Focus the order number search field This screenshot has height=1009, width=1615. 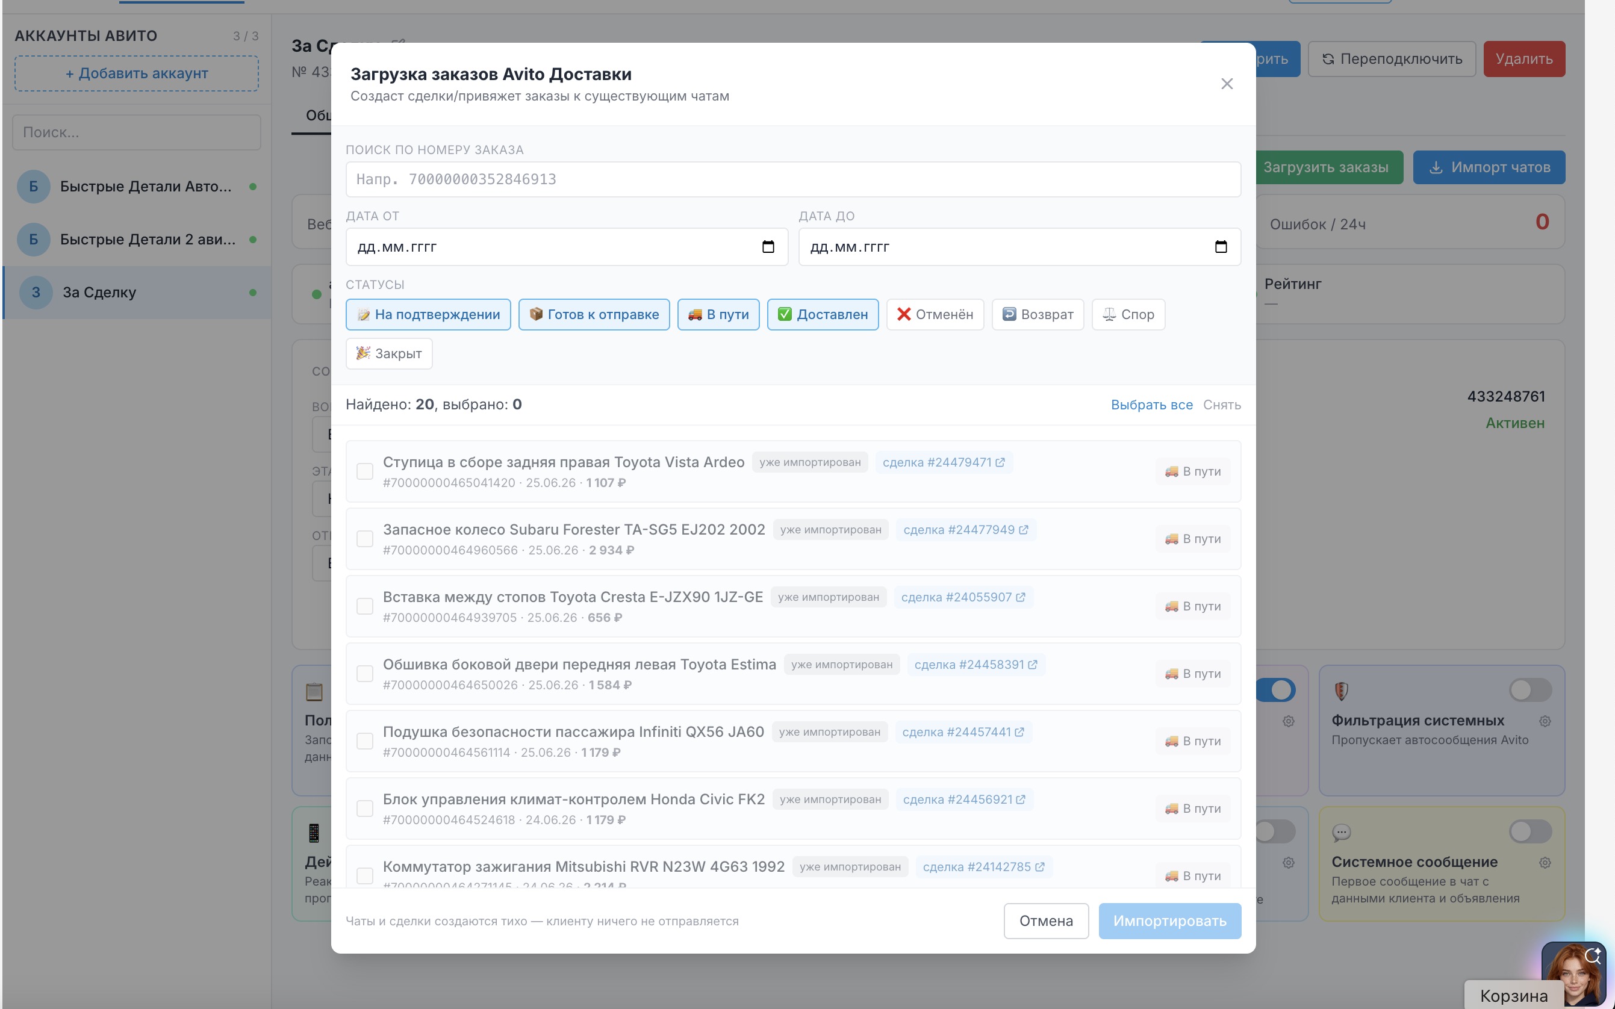pos(793,179)
